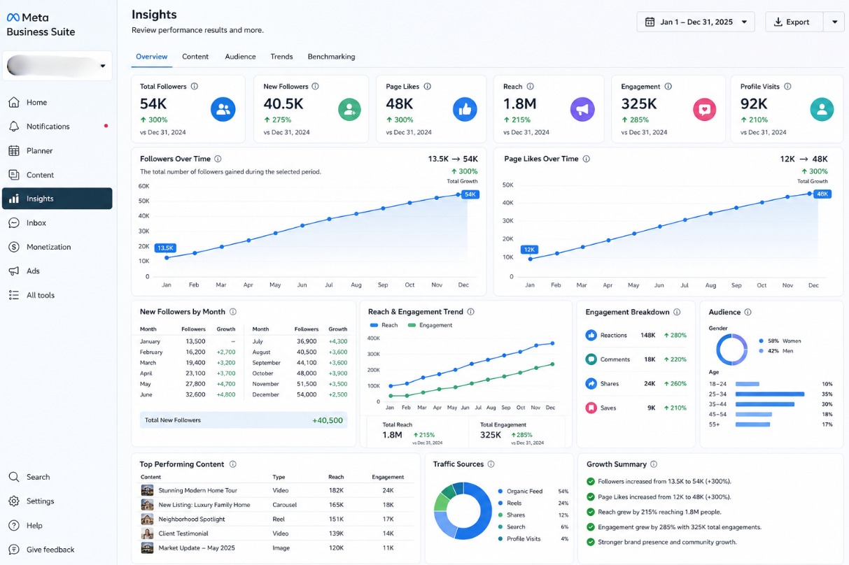This screenshot has height=565, width=849.
Task: Click info icon beside Top Performing Content
Action: pos(232,464)
